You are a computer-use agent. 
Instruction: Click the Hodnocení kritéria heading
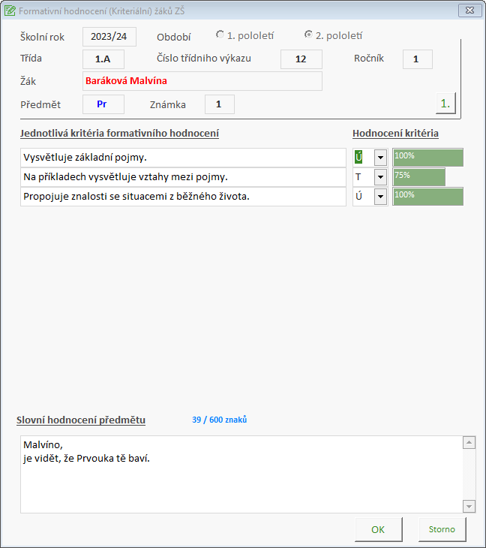(395, 134)
